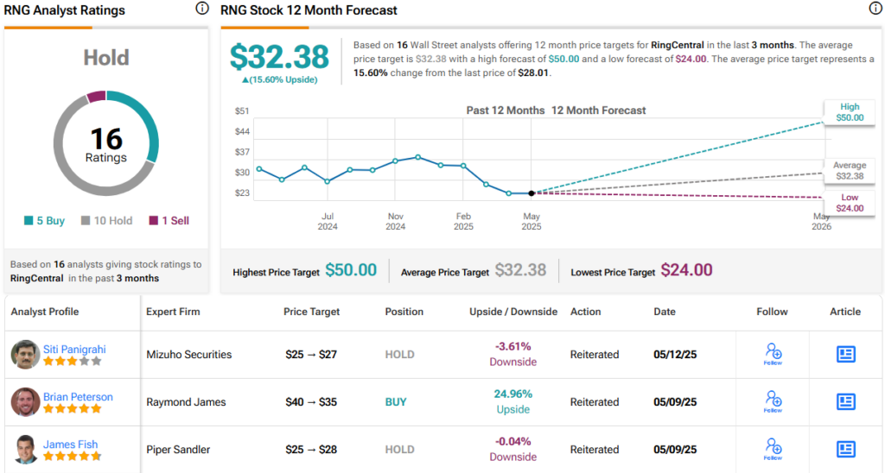The height and width of the screenshot is (473, 885).
Task: Click the -3.61% Downside value
Action: (x=513, y=354)
